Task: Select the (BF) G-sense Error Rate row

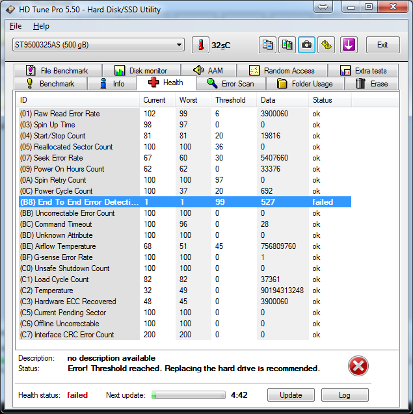Action: click(x=185, y=257)
